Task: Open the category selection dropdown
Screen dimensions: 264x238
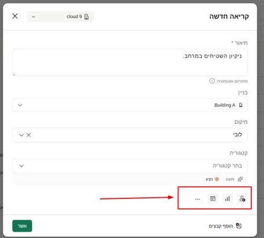Action: tap(130, 166)
